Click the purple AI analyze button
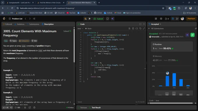The height and width of the screenshot is (111, 198). pyautogui.click(x=188, y=35)
